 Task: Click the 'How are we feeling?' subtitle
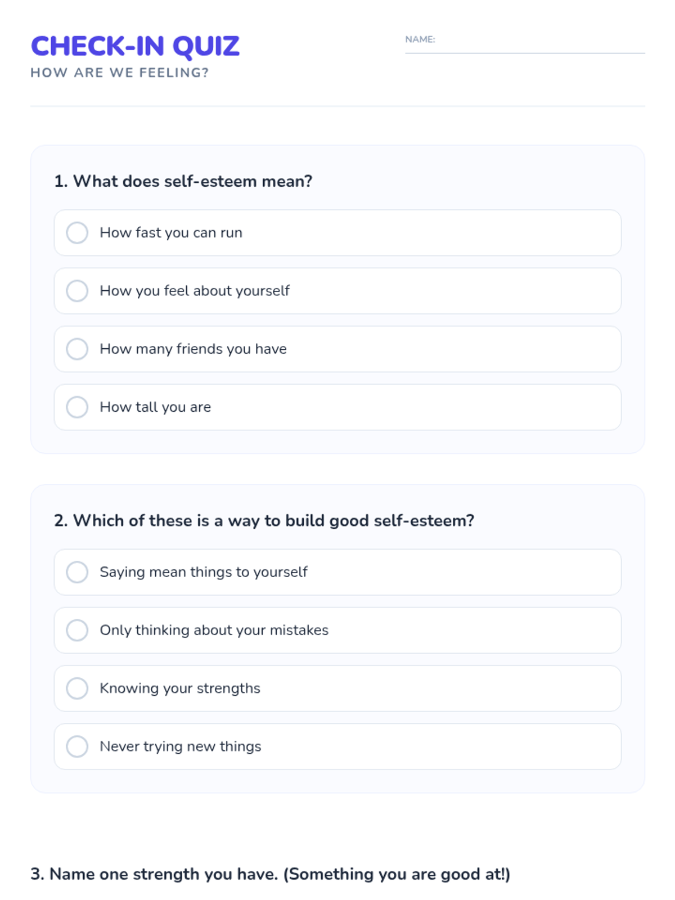[x=119, y=73]
